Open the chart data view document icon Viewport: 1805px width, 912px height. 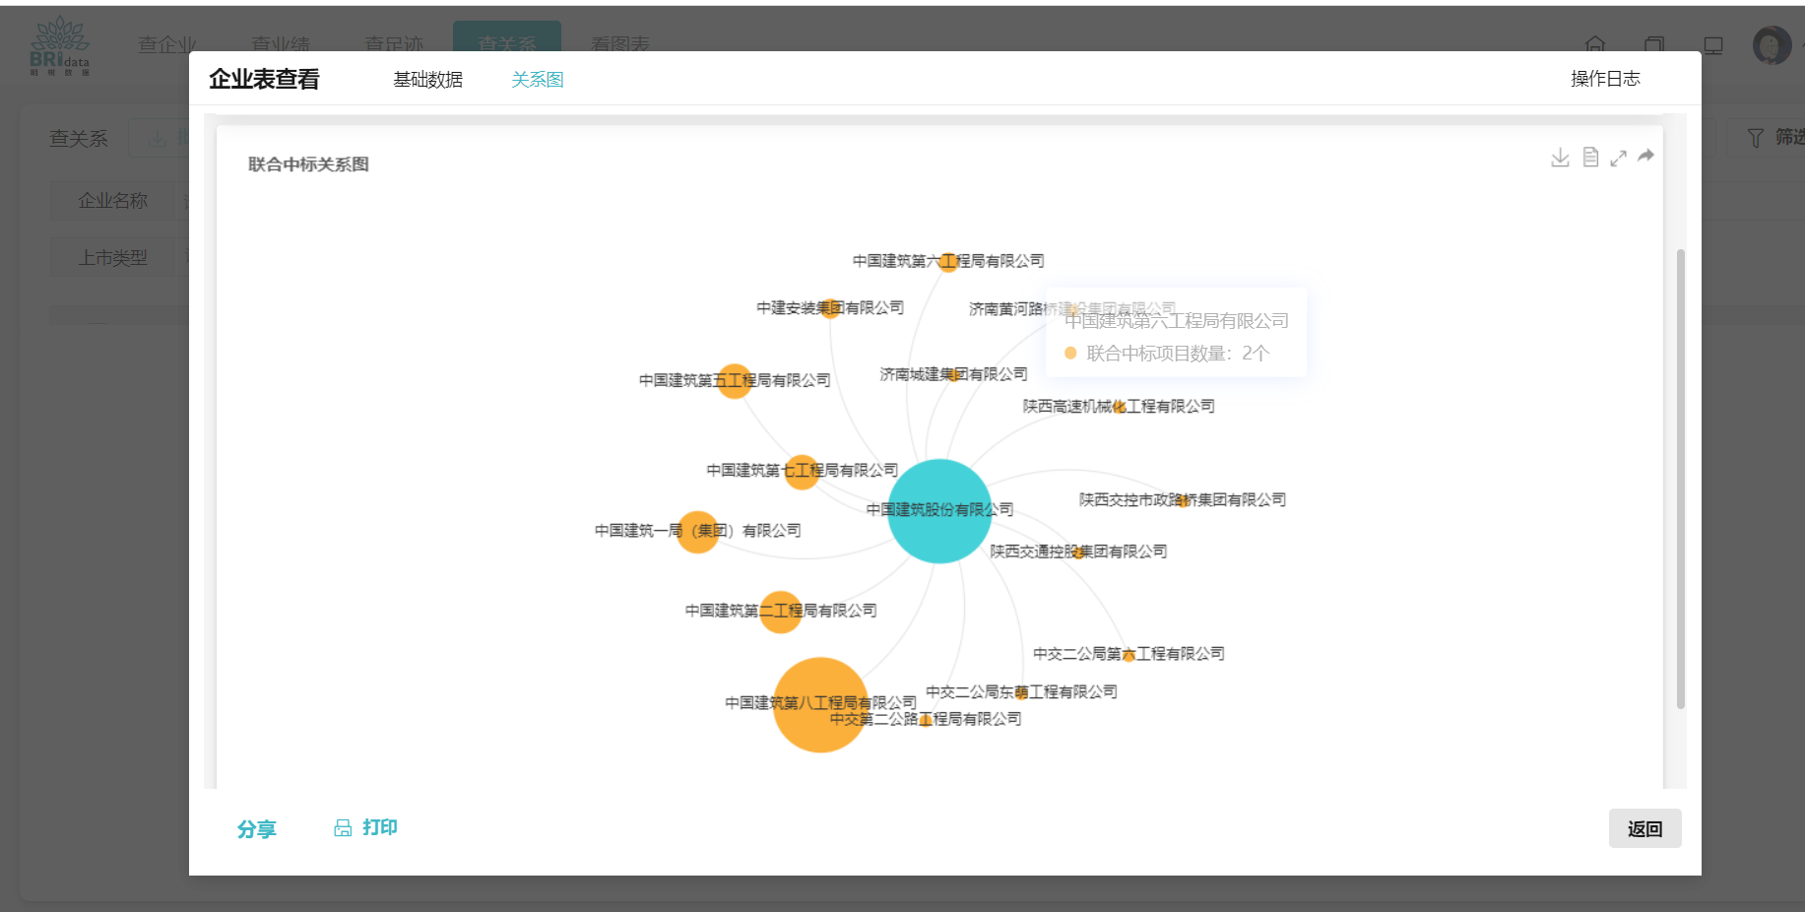(x=1590, y=158)
